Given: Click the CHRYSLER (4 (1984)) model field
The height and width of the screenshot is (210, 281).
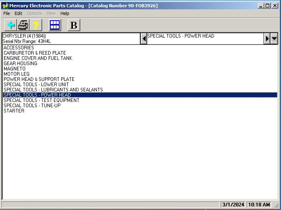Looking at the screenshot, I should pos(71,38).
